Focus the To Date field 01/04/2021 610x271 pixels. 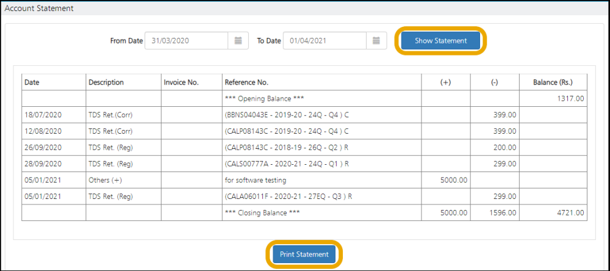coord(325,40)
